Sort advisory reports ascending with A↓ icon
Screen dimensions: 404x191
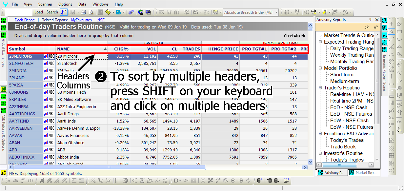(366, 27)
